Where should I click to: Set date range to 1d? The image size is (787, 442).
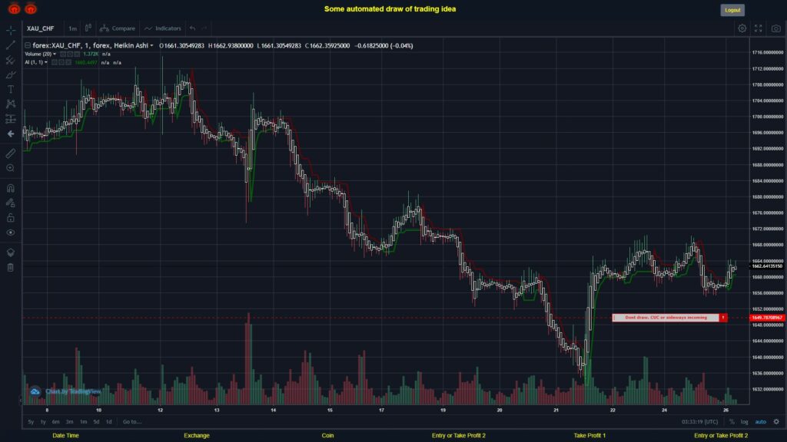pyautogui.click(x=109, y=422)
